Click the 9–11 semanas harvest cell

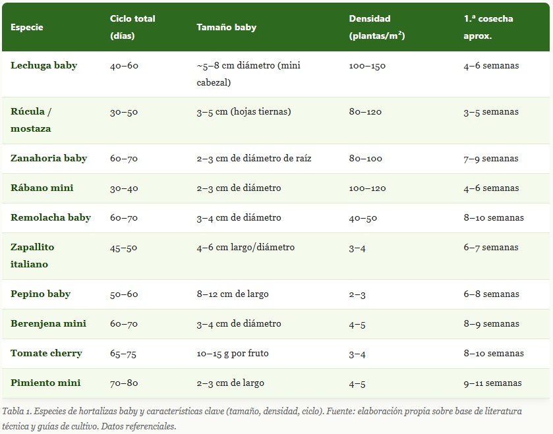[492, 383]
